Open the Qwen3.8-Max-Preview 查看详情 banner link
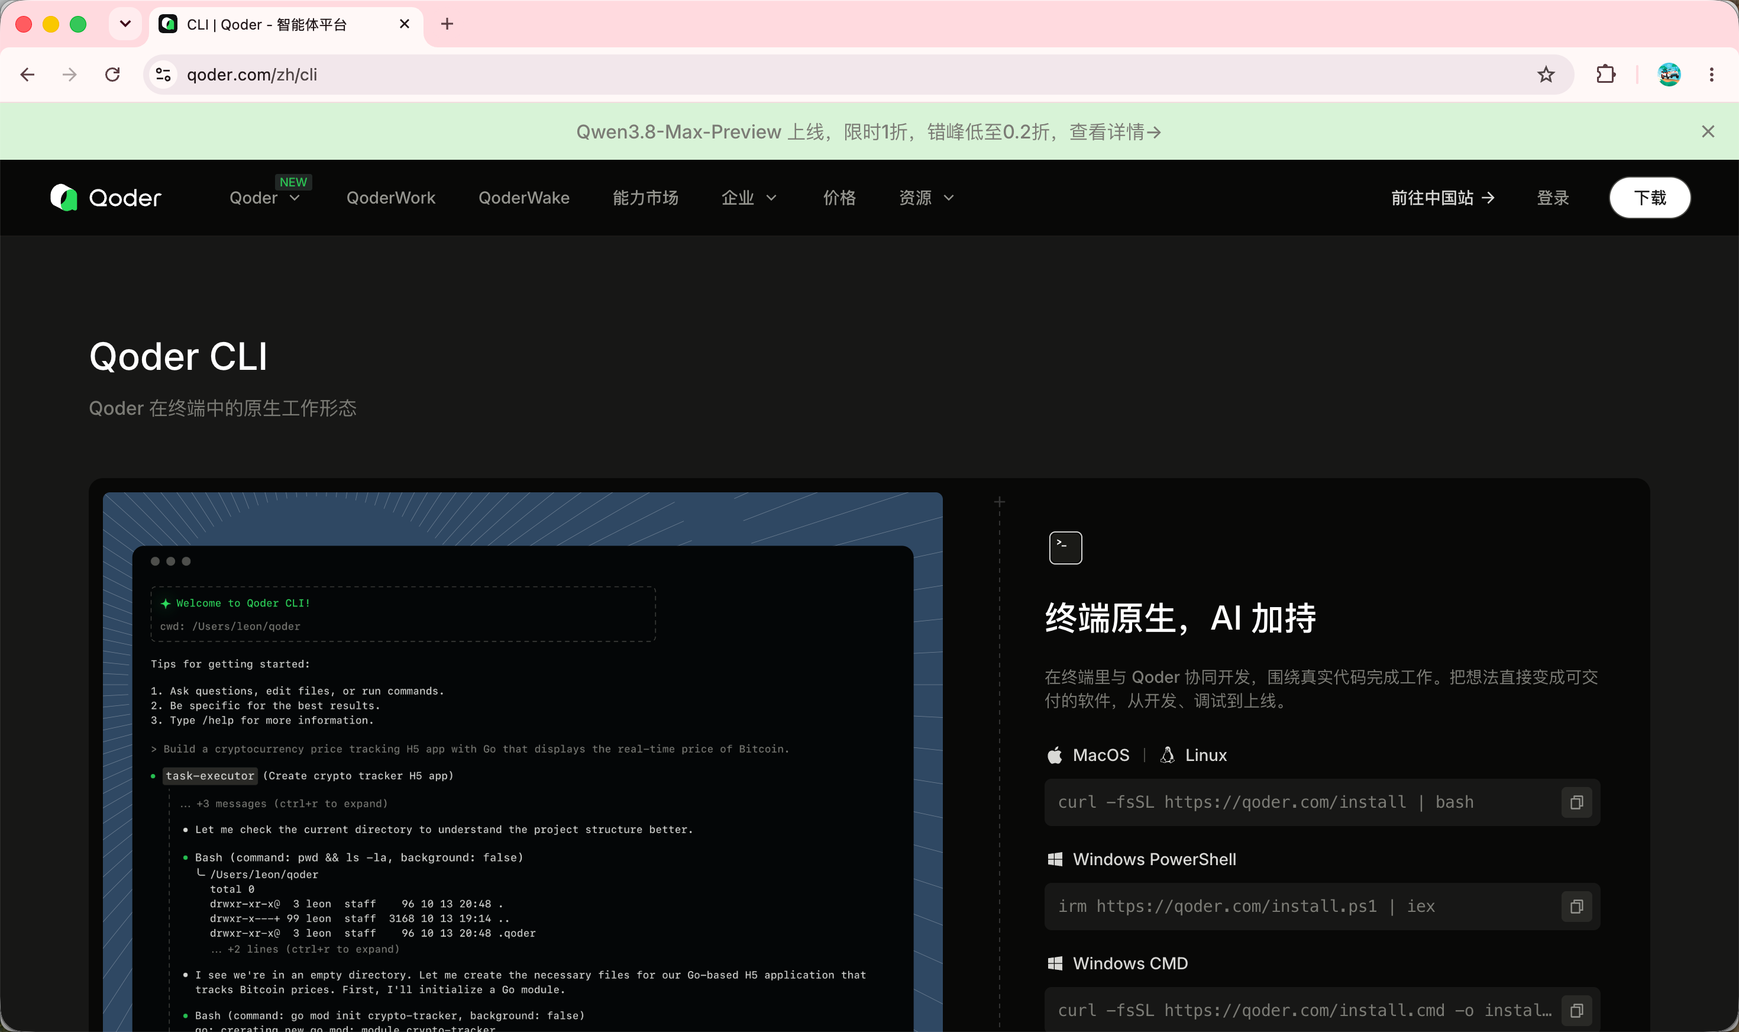This screenshot has width=1739, height=1032. 869,131
